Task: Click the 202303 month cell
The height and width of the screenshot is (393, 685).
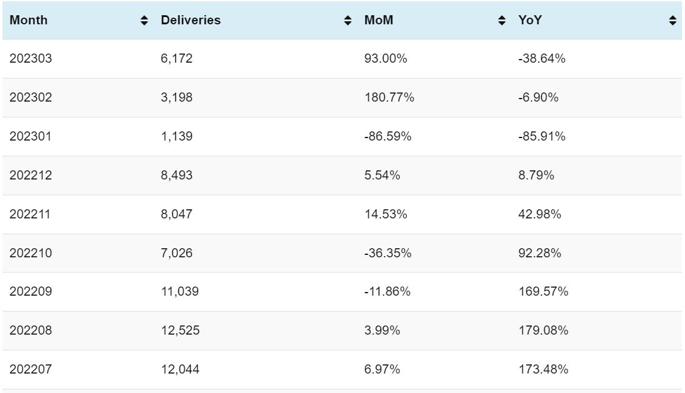Action: [30, 59]
